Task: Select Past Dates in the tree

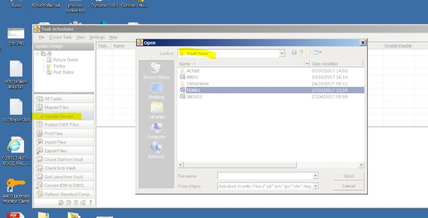Action: [x=63, y=72]
